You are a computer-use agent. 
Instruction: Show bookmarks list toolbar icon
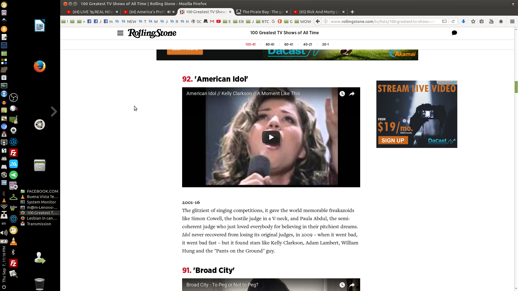[x=482, y=21]
